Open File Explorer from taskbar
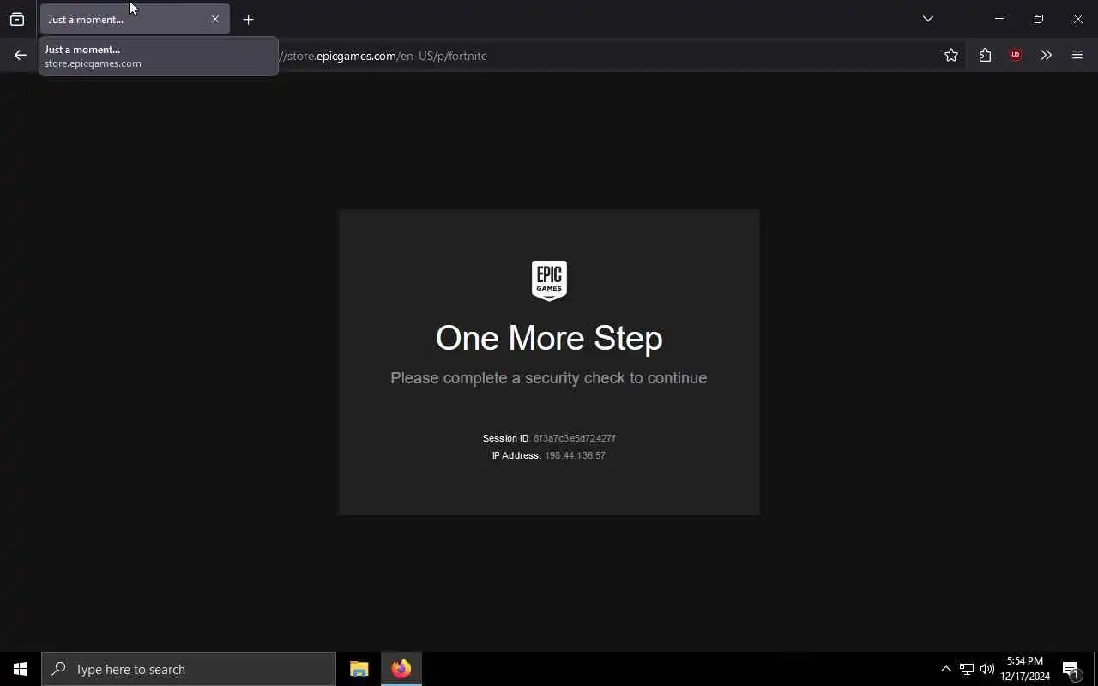1098x686 pixels. [359, 669]
